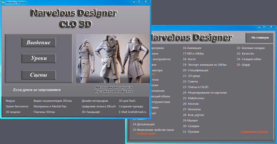Close the lessons list window
Screen dimensions: 277x144
(271, 27)
